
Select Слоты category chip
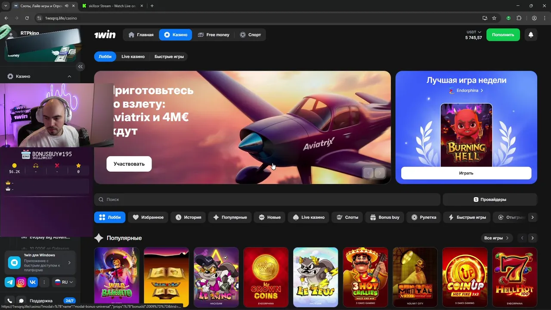347,217
